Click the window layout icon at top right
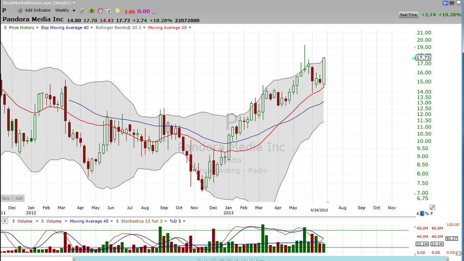The height and width of the screenshot is (261, 464). (x=459, y=3)
